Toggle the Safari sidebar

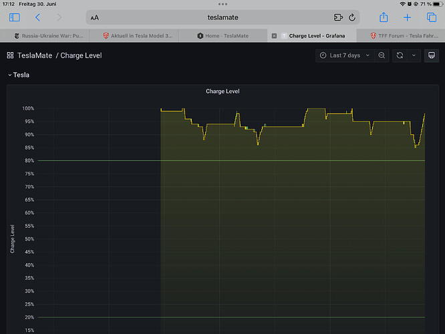tap(14, 17)
